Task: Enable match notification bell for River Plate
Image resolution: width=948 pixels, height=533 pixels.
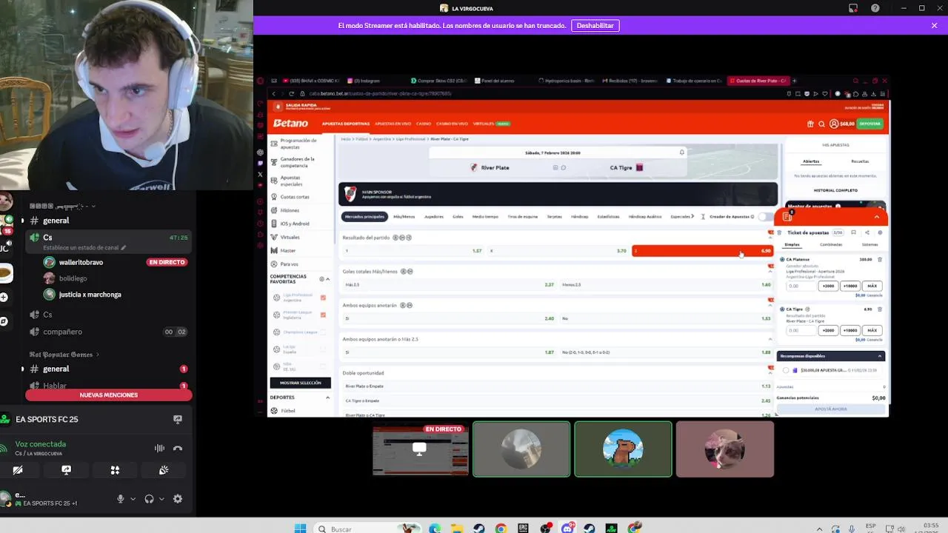Action: click(x=681, y=152)
